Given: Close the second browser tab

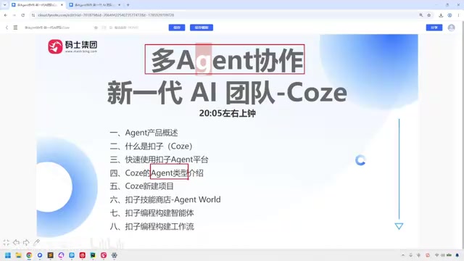Looking at the screenshot, I should (x=119, y=5).
